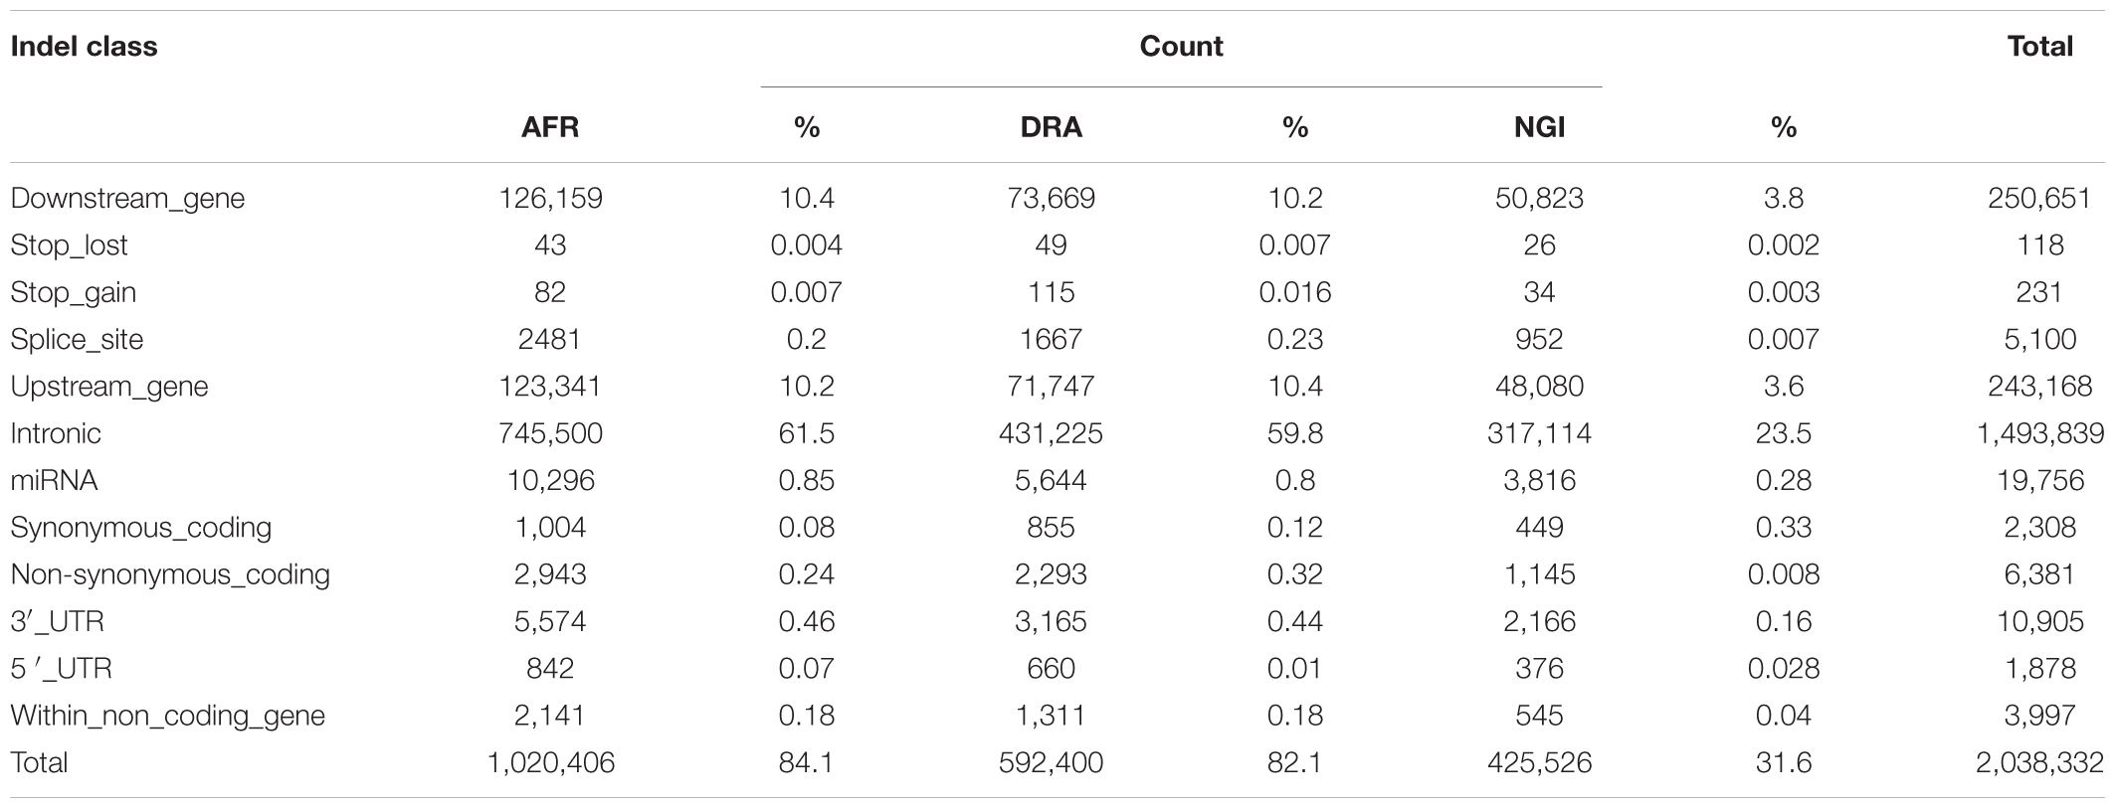Click the Intronic row label
2117x809 pixels.
pos(56,433)
